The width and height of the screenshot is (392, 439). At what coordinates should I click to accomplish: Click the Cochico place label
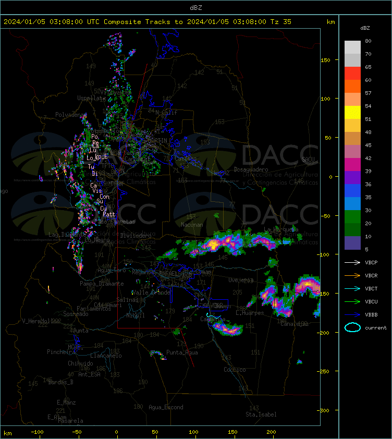pyautogui.click(x=235, y=370)
